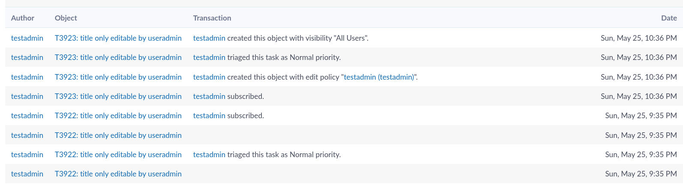
Task: Open T3923 object link in first row
Action: pyautogui.click(x=118, y=38)
